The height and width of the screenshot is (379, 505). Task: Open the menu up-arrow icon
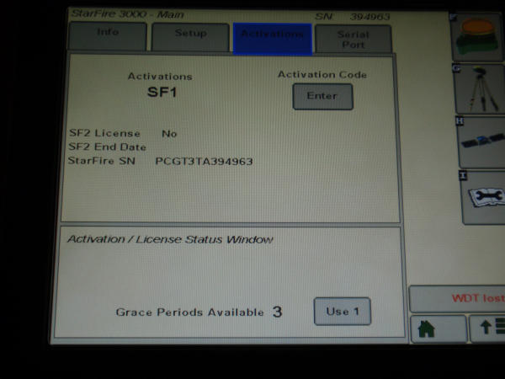coord(487,328)
